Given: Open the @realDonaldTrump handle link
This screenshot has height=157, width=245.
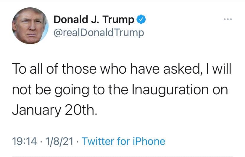Looking at the screenshot, I should point(99,32).
